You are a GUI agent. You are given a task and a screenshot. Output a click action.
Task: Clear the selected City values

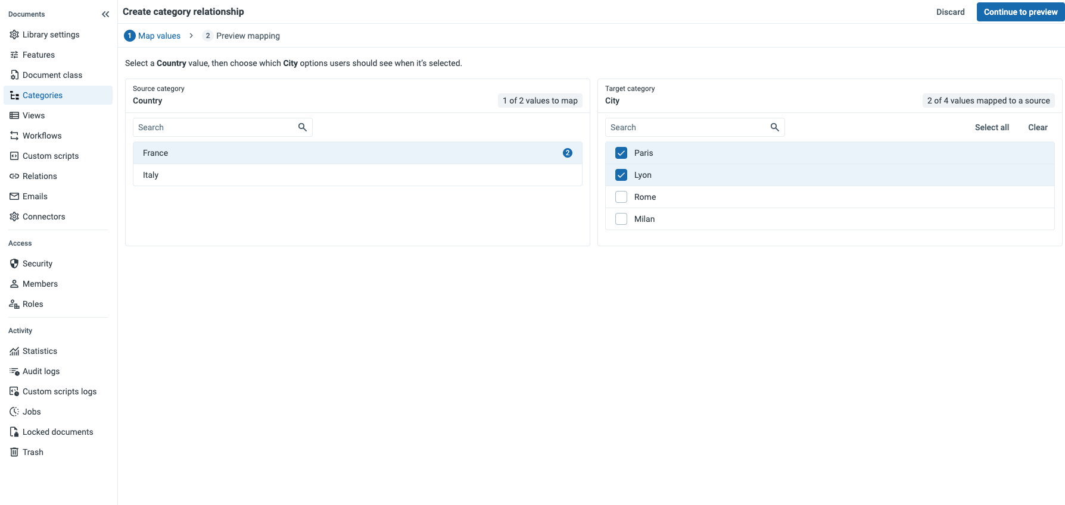pyautogui.click(x=1038, y=127)
